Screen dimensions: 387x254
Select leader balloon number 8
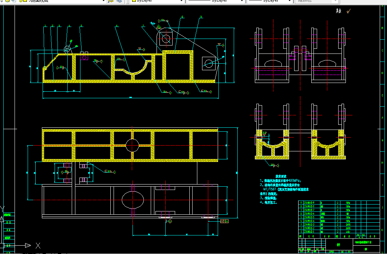(182, 17)
